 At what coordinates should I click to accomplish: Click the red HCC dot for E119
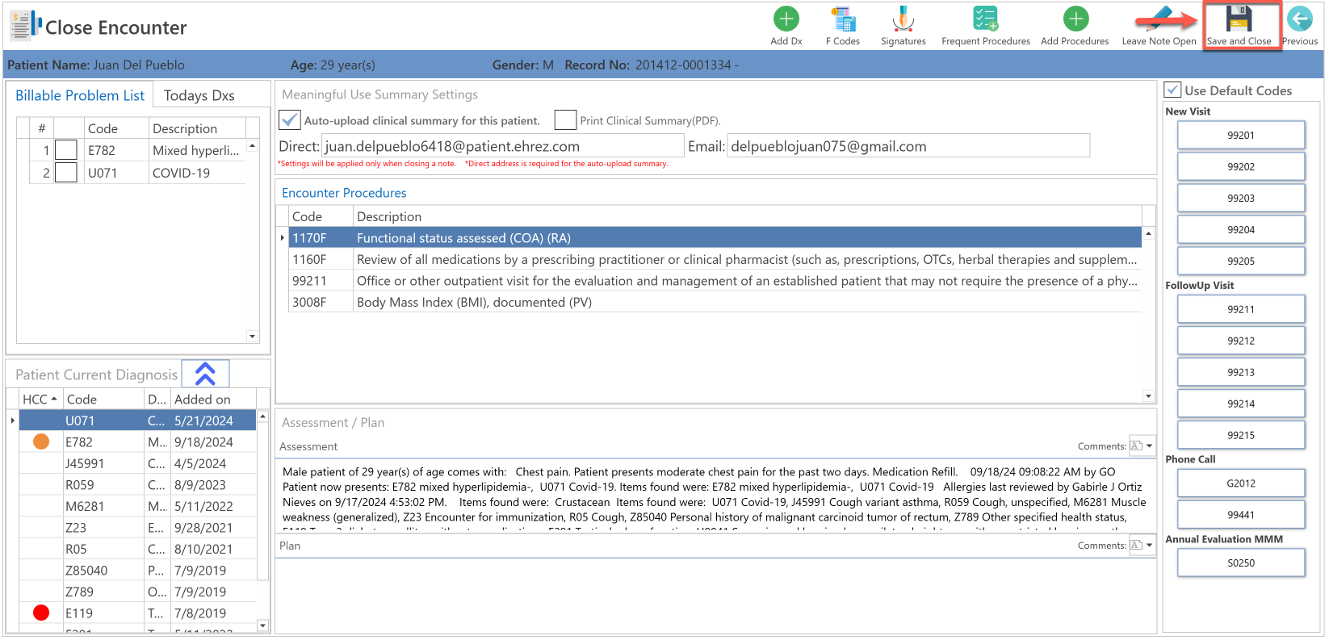pyautogui.click(x=41, y=613)
